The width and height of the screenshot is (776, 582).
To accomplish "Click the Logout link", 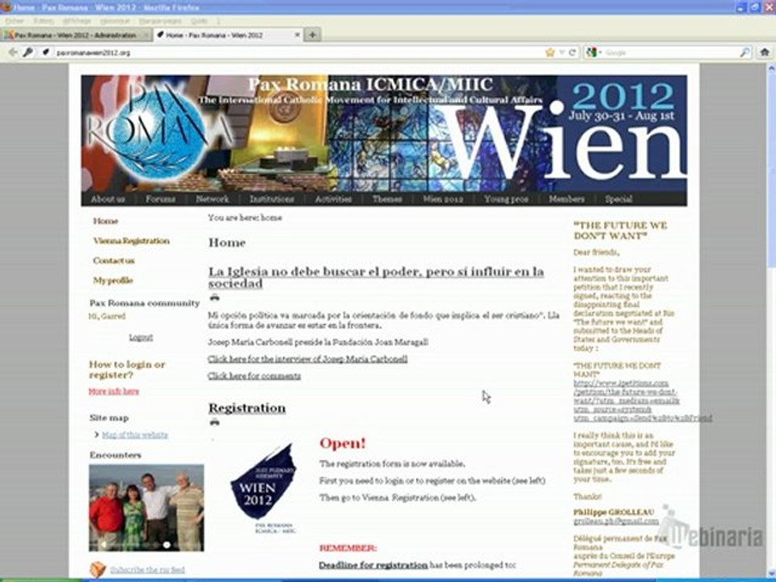I will click(x=141, y=337).
